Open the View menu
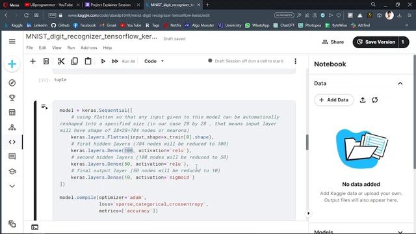 click(57, 47)
